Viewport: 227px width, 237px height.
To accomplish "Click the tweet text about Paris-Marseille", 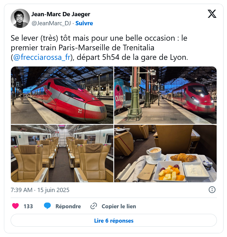I will [99, 48].
